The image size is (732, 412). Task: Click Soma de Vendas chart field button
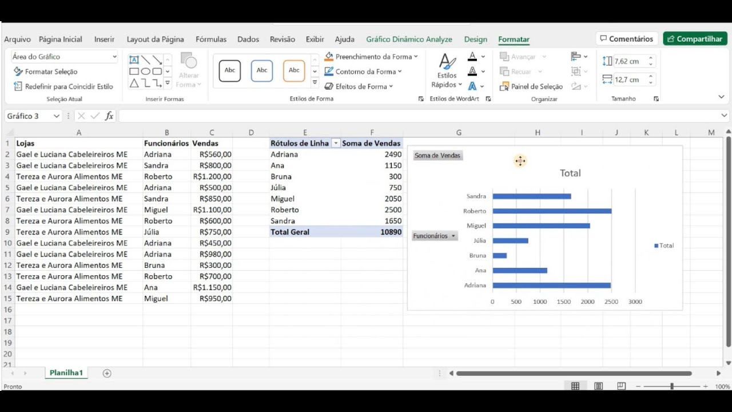[437, 156]
